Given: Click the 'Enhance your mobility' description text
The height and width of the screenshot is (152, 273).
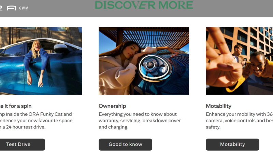Looking at the screenshot, I should click(240, 121).
